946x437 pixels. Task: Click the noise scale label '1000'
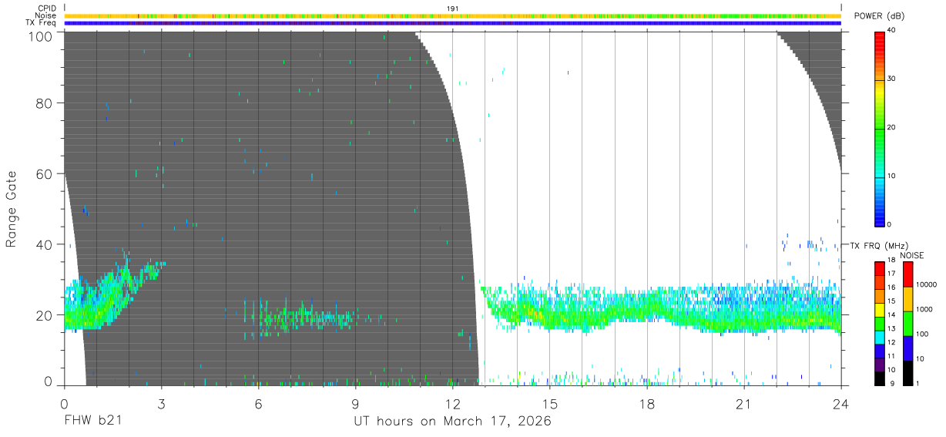pos(924,310)
